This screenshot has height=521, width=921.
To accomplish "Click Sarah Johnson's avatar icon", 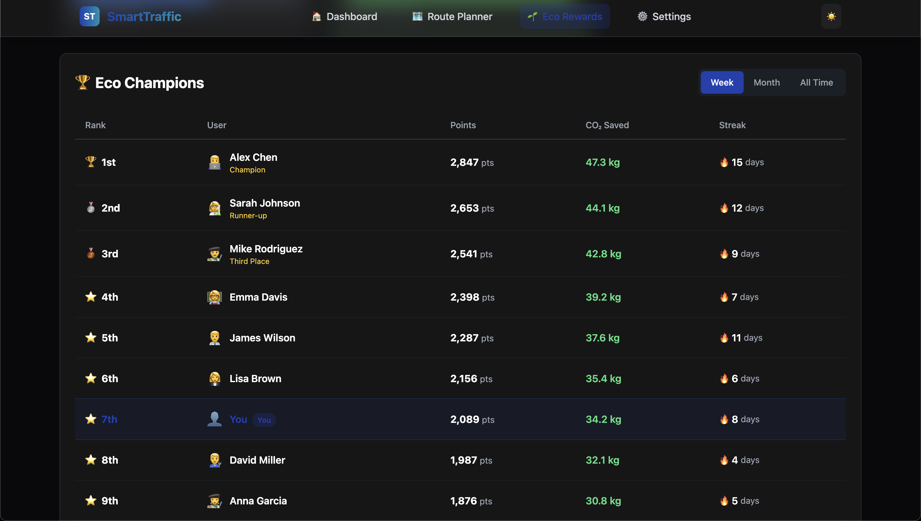I will point(215,208).
